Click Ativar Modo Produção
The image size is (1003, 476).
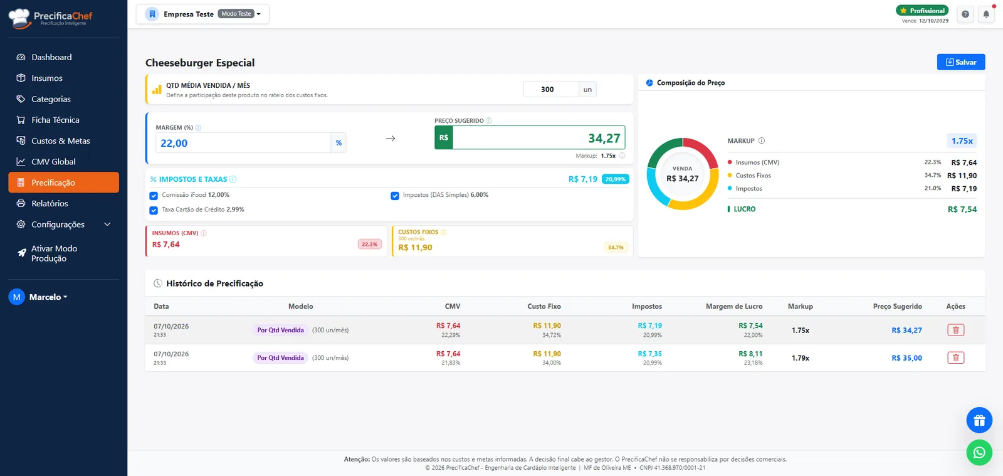pyautogui.click(x=63, y=253)
